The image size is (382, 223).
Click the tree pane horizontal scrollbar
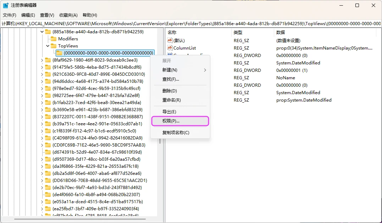point(80,219)
